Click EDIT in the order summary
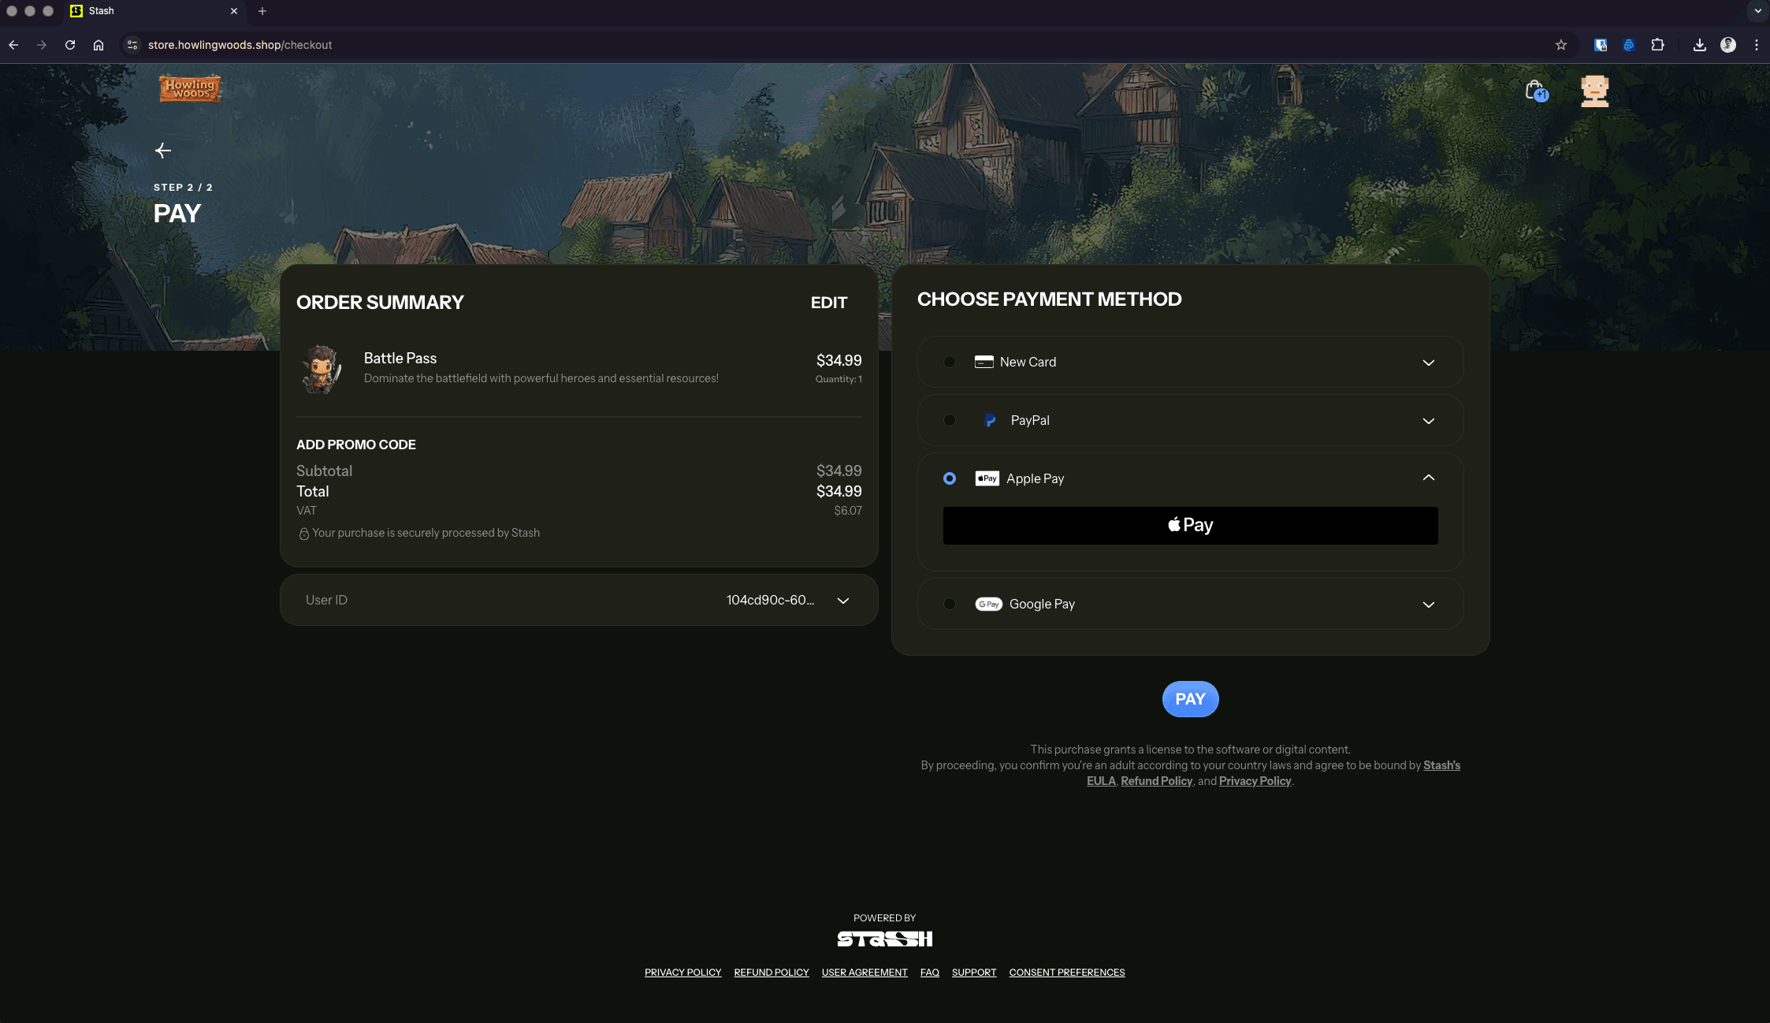The height and width of the screenshot is (1023, 1770). point(828,302)
